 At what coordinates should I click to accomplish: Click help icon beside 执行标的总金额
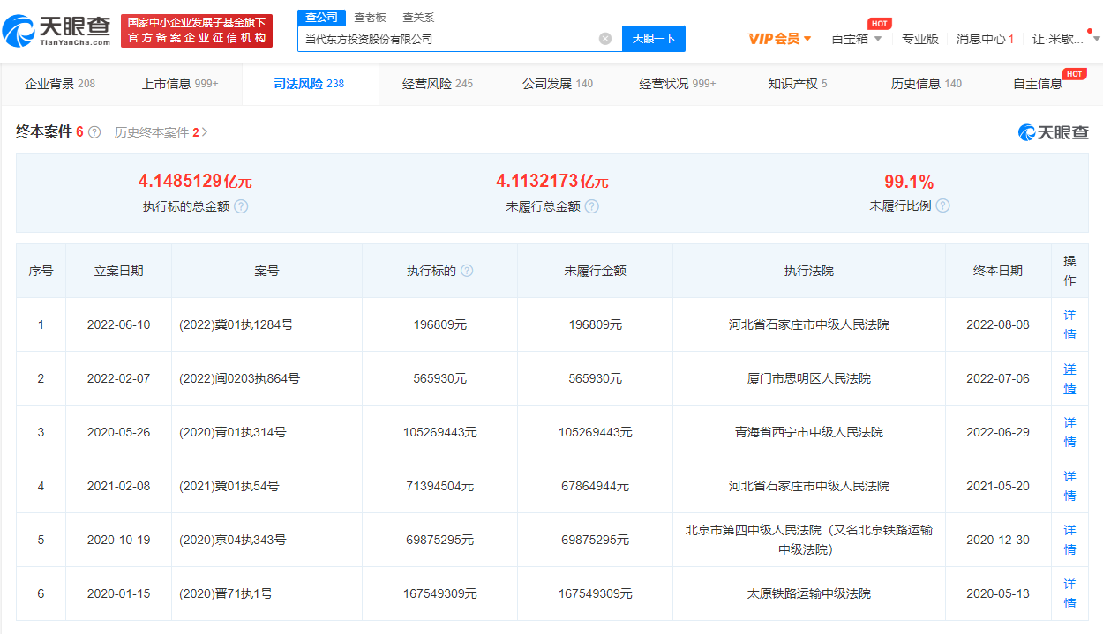[x=241, y=206]
